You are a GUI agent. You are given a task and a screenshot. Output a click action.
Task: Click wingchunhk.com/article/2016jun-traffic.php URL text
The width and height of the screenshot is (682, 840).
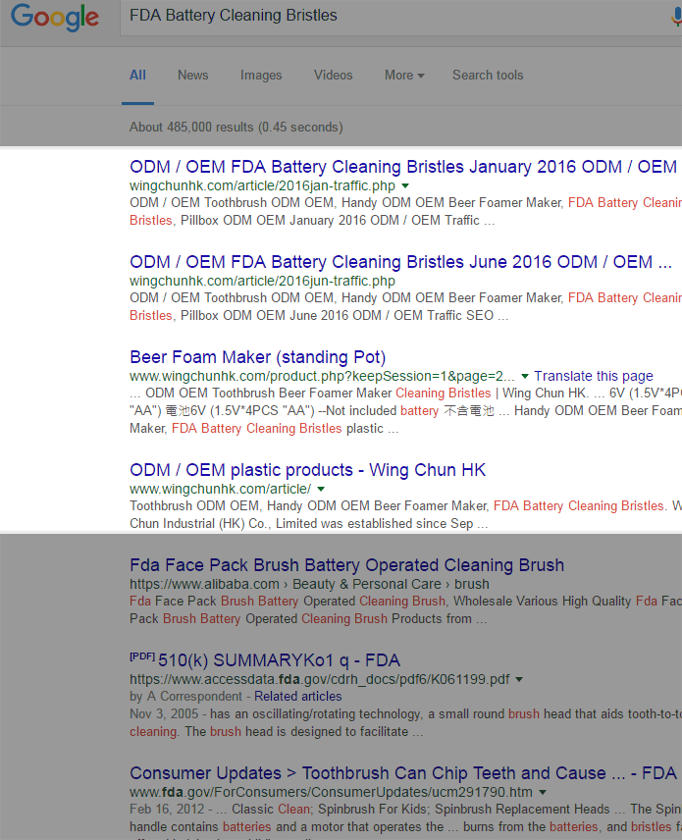tap(262, 281)
